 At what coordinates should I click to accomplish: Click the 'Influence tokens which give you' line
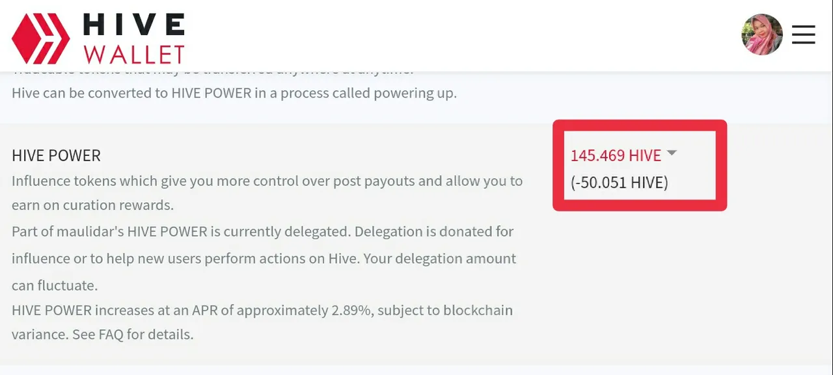click(267, 181)
